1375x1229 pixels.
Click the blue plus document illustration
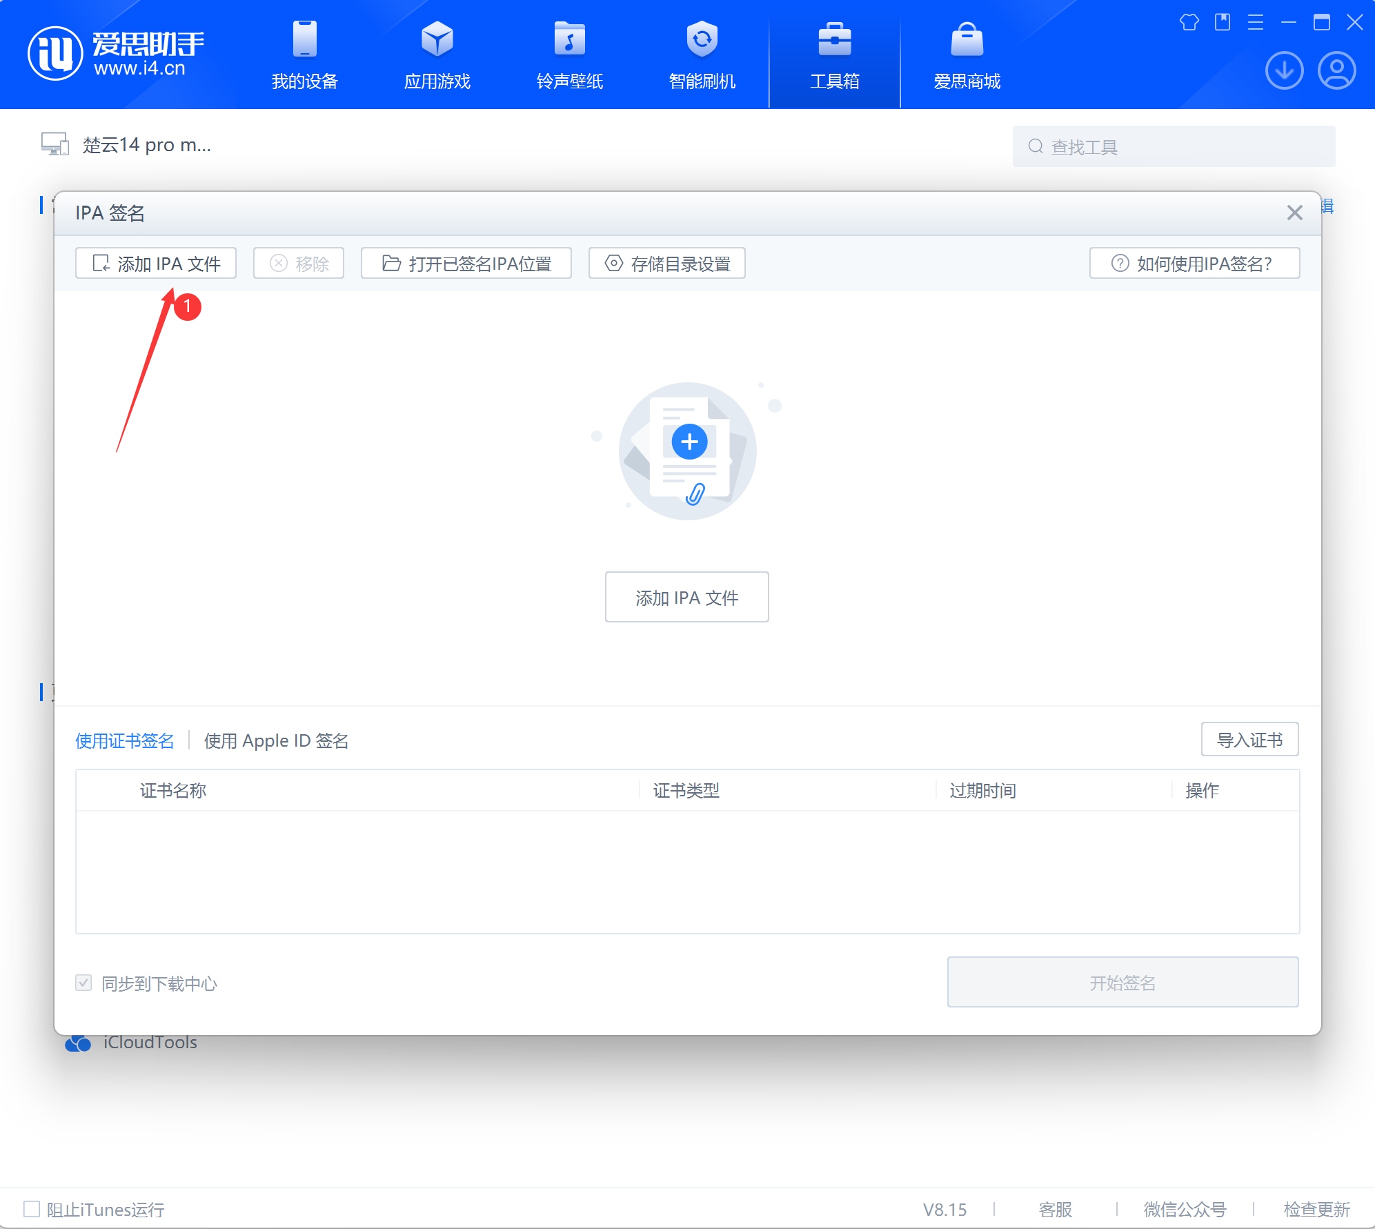(689, 442)
